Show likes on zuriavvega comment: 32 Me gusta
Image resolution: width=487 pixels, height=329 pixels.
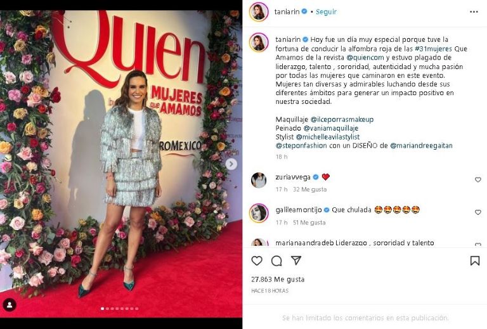[x=309, y=190]
